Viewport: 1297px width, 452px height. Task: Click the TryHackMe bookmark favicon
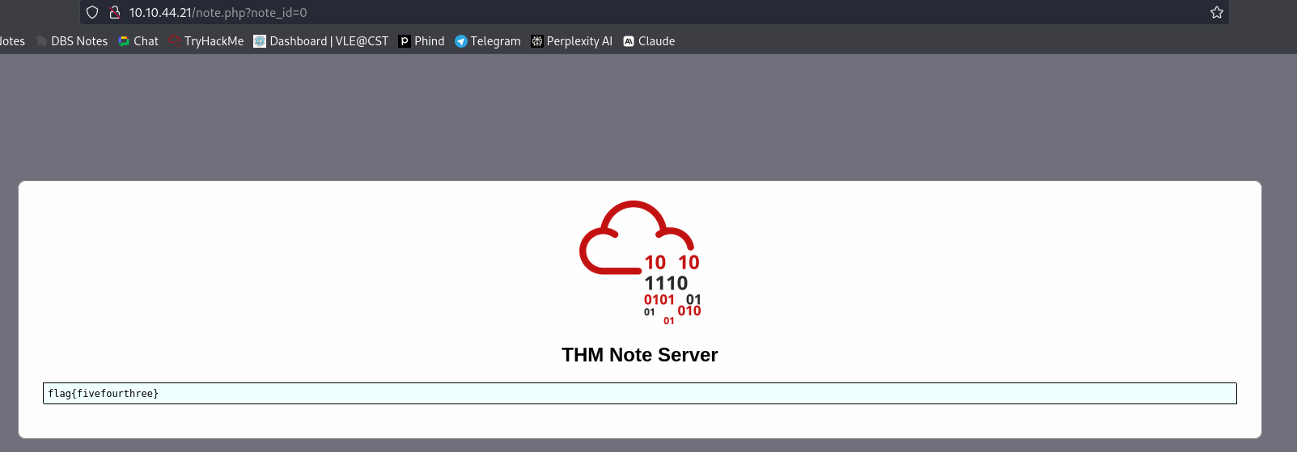[175, 41]
